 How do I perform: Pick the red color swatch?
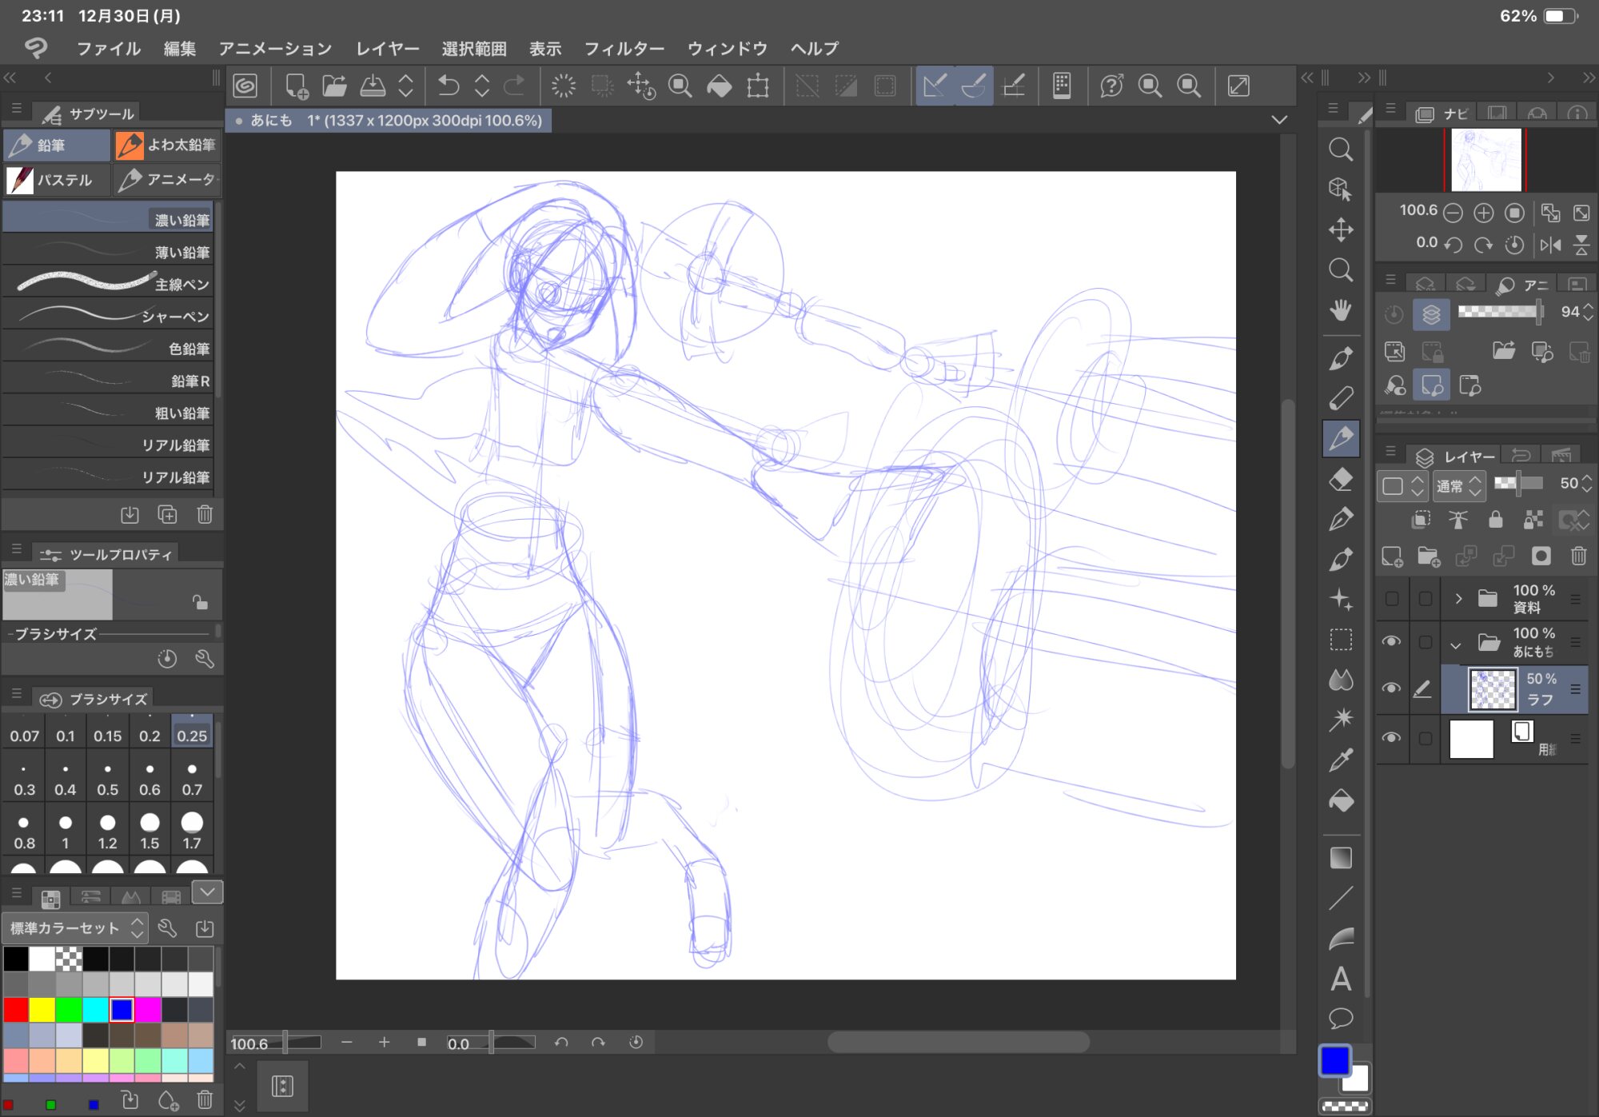click(x=15, y=1010)
